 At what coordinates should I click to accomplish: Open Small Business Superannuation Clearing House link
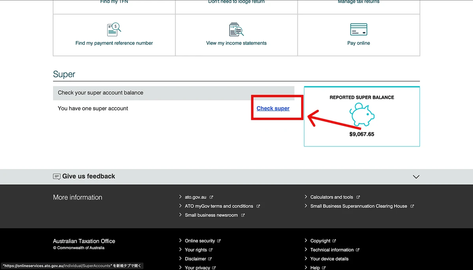(358, 206)
